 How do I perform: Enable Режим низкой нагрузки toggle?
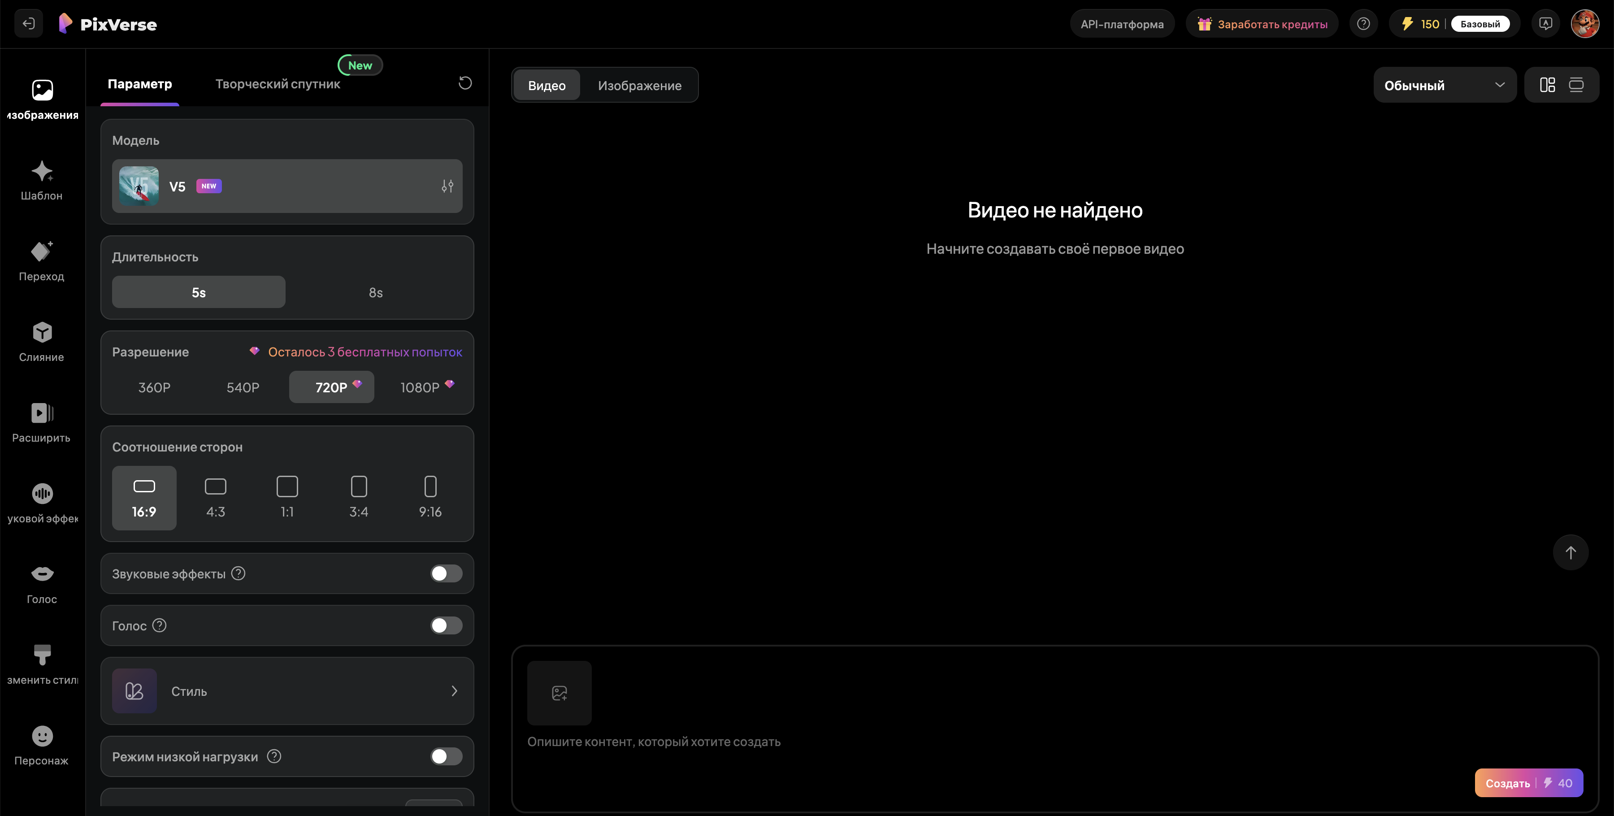click(446, 756)
